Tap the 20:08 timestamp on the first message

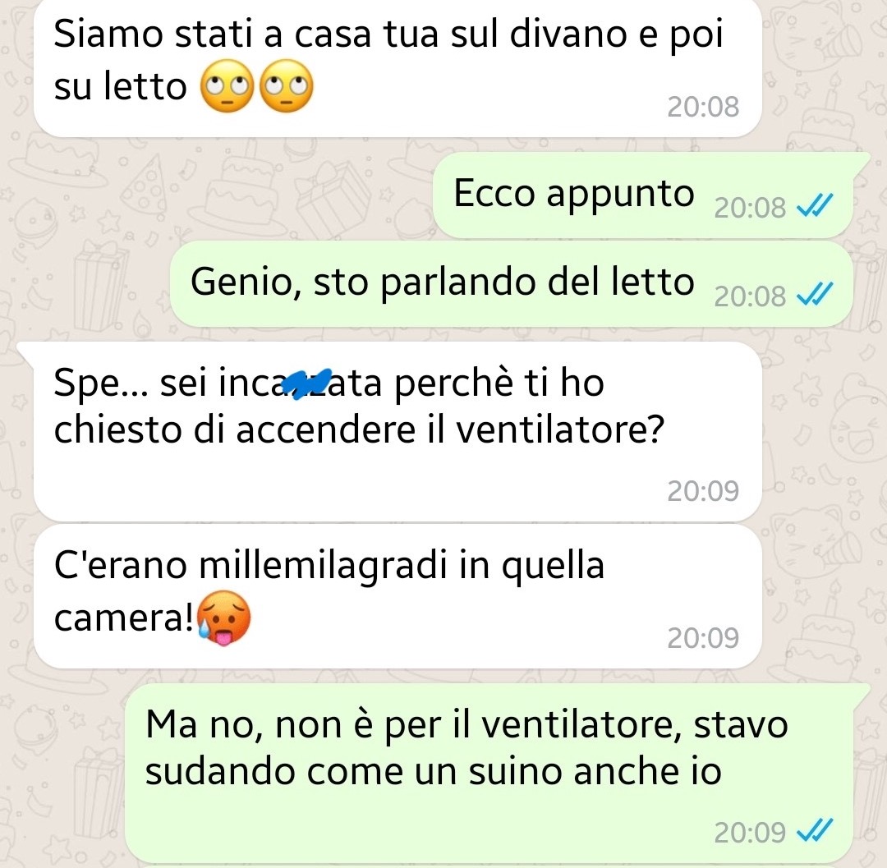pos(703,106)
